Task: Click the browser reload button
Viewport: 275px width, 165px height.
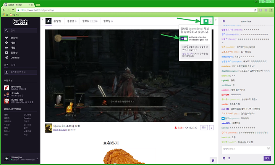Action: 13,10
